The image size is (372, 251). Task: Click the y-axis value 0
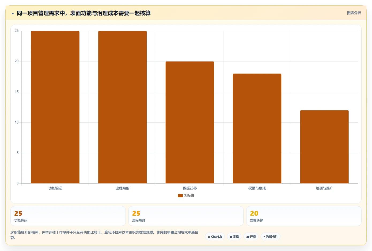pyautogui.click(x=18, y=183)
